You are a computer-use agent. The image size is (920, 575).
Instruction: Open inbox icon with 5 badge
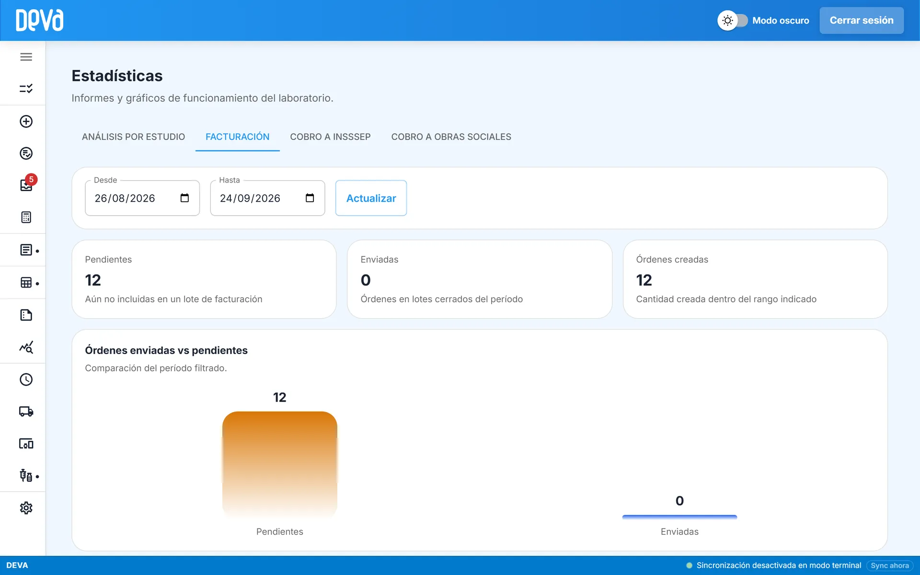[x=27, y=184]
